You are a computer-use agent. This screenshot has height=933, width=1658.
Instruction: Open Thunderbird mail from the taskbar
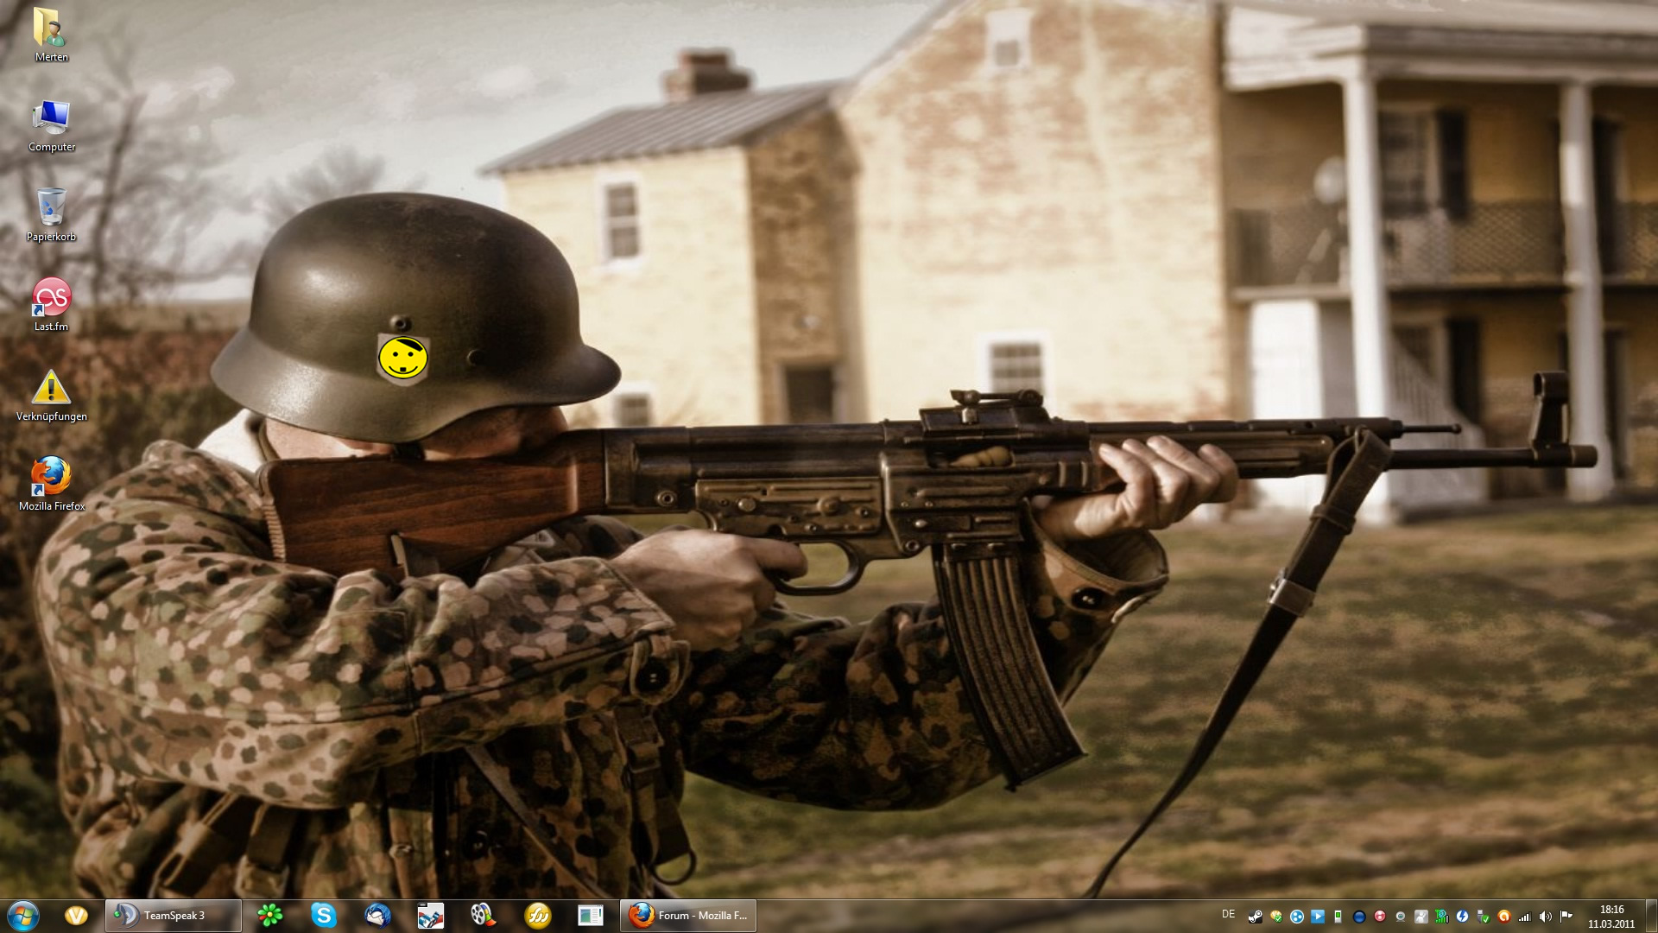click(377, 916)
